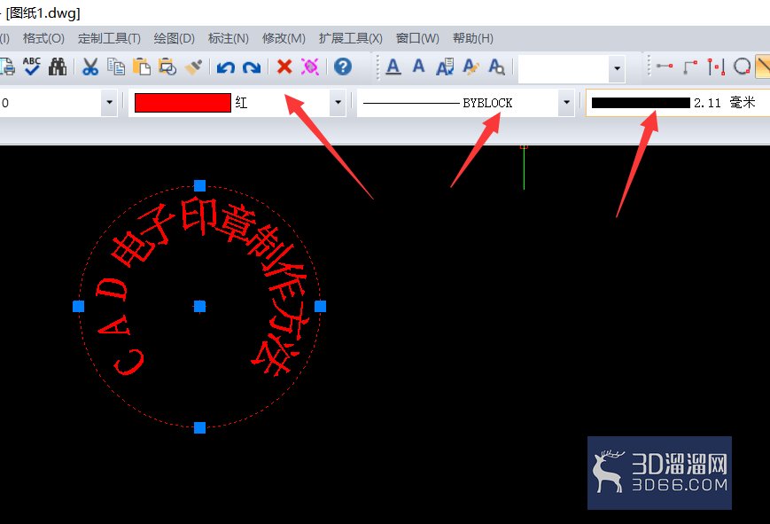The width and height of the screenshot is (770, 524).
Task: Open the text style dropdown arrow
Action: click(x=617, y=68)
